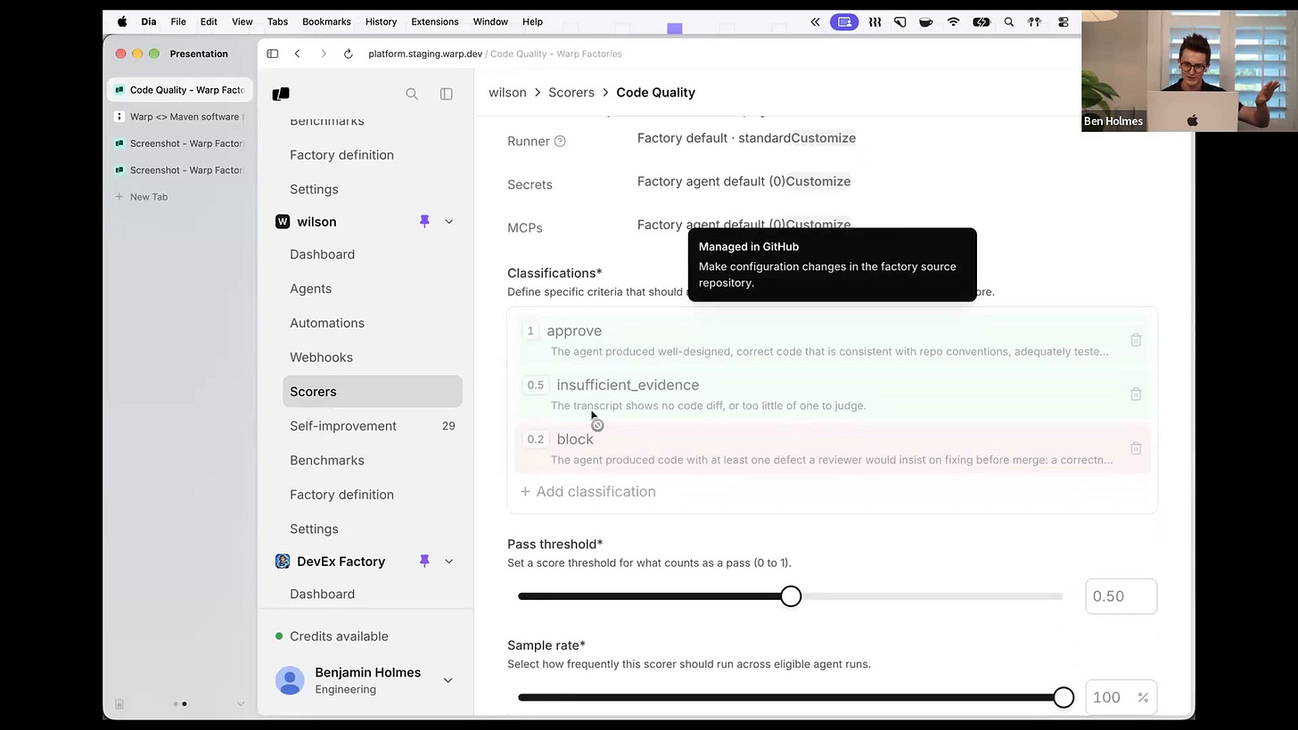The image size is (1298, 730).
Task: Add a new classification
Action: click(x=588, y=492)
